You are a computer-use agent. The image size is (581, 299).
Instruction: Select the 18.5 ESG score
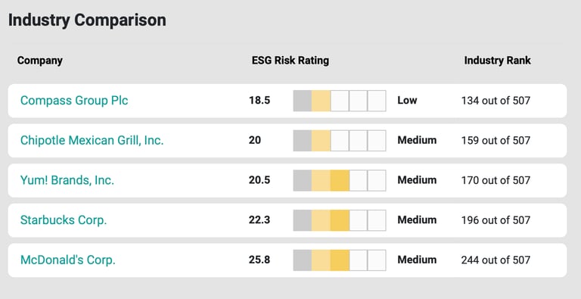[259, 101]
